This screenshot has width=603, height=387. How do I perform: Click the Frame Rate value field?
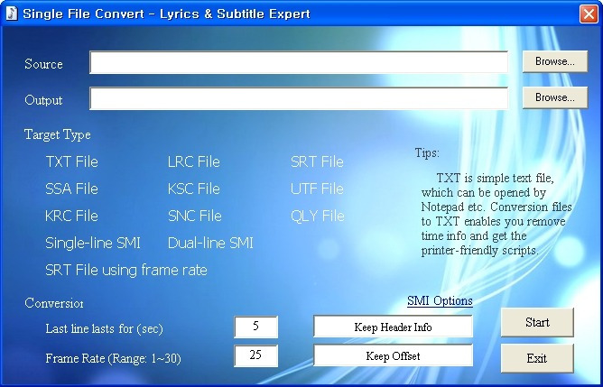click(x=255, y=355)
